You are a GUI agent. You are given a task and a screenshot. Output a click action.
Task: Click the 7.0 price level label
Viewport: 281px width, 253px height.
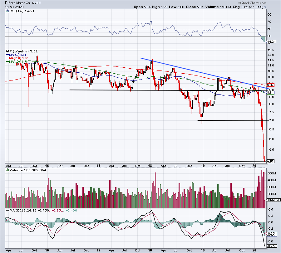coord(272,120)
